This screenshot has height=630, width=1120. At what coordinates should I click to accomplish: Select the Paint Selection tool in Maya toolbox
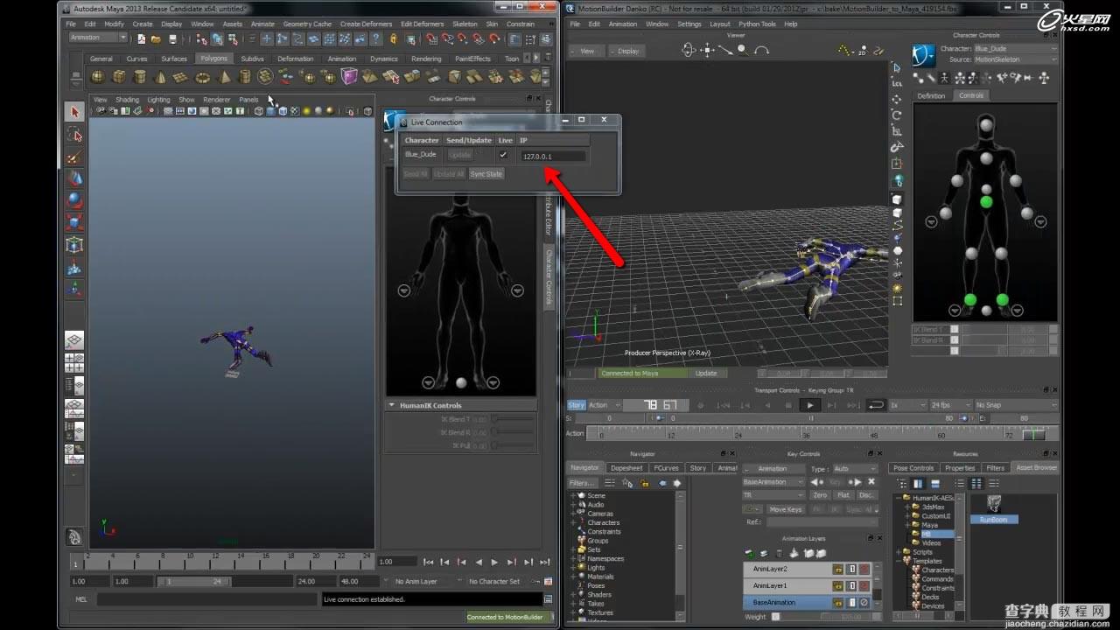coord(74,157)
